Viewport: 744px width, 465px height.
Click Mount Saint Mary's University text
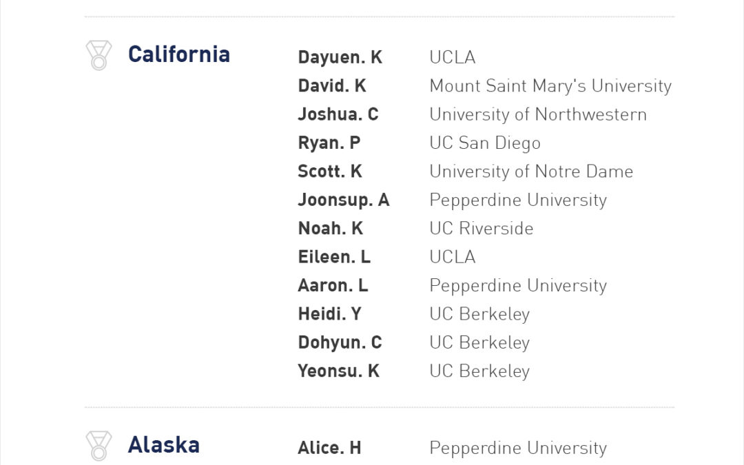click(x=550, y=86)
